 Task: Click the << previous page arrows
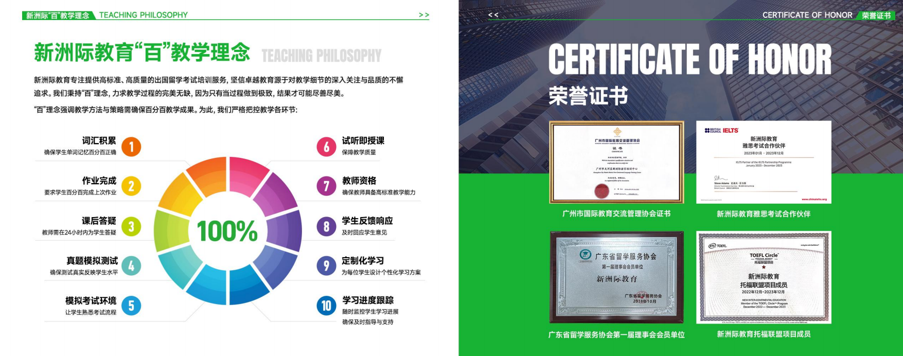click(x=493, y=15)
